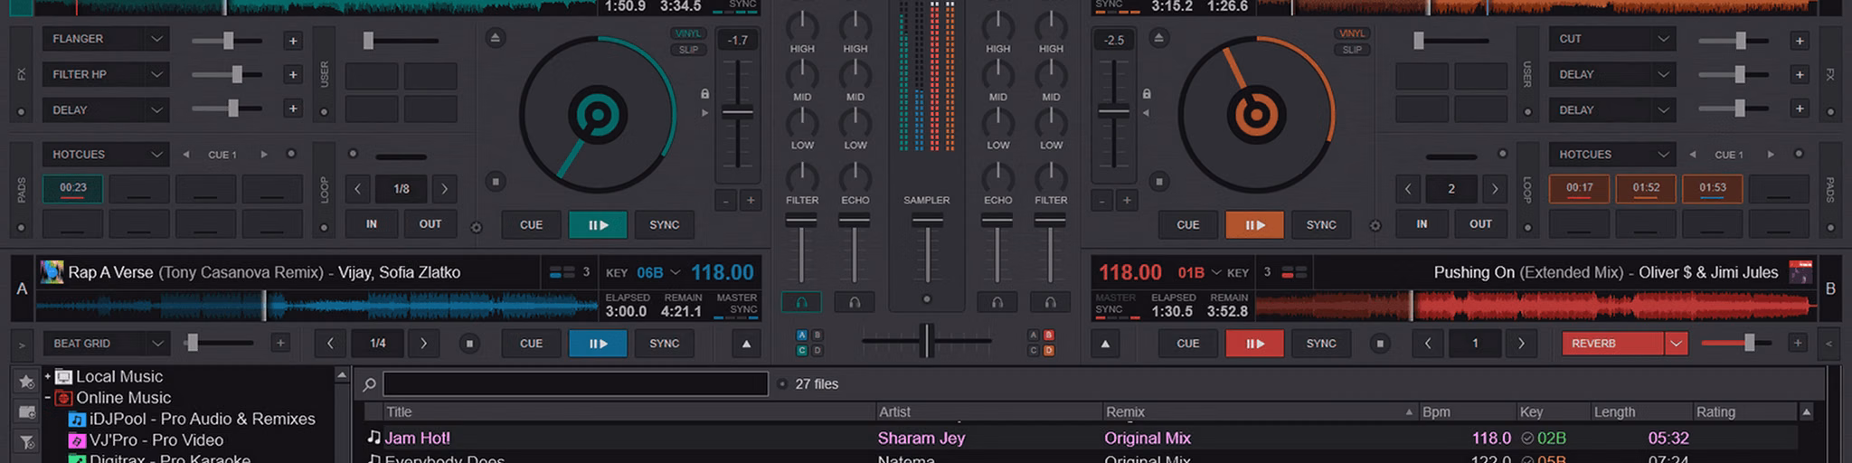Click the teal deck pitch fader handle
This screenshot has width=1852, height=463.
(738, 113)
